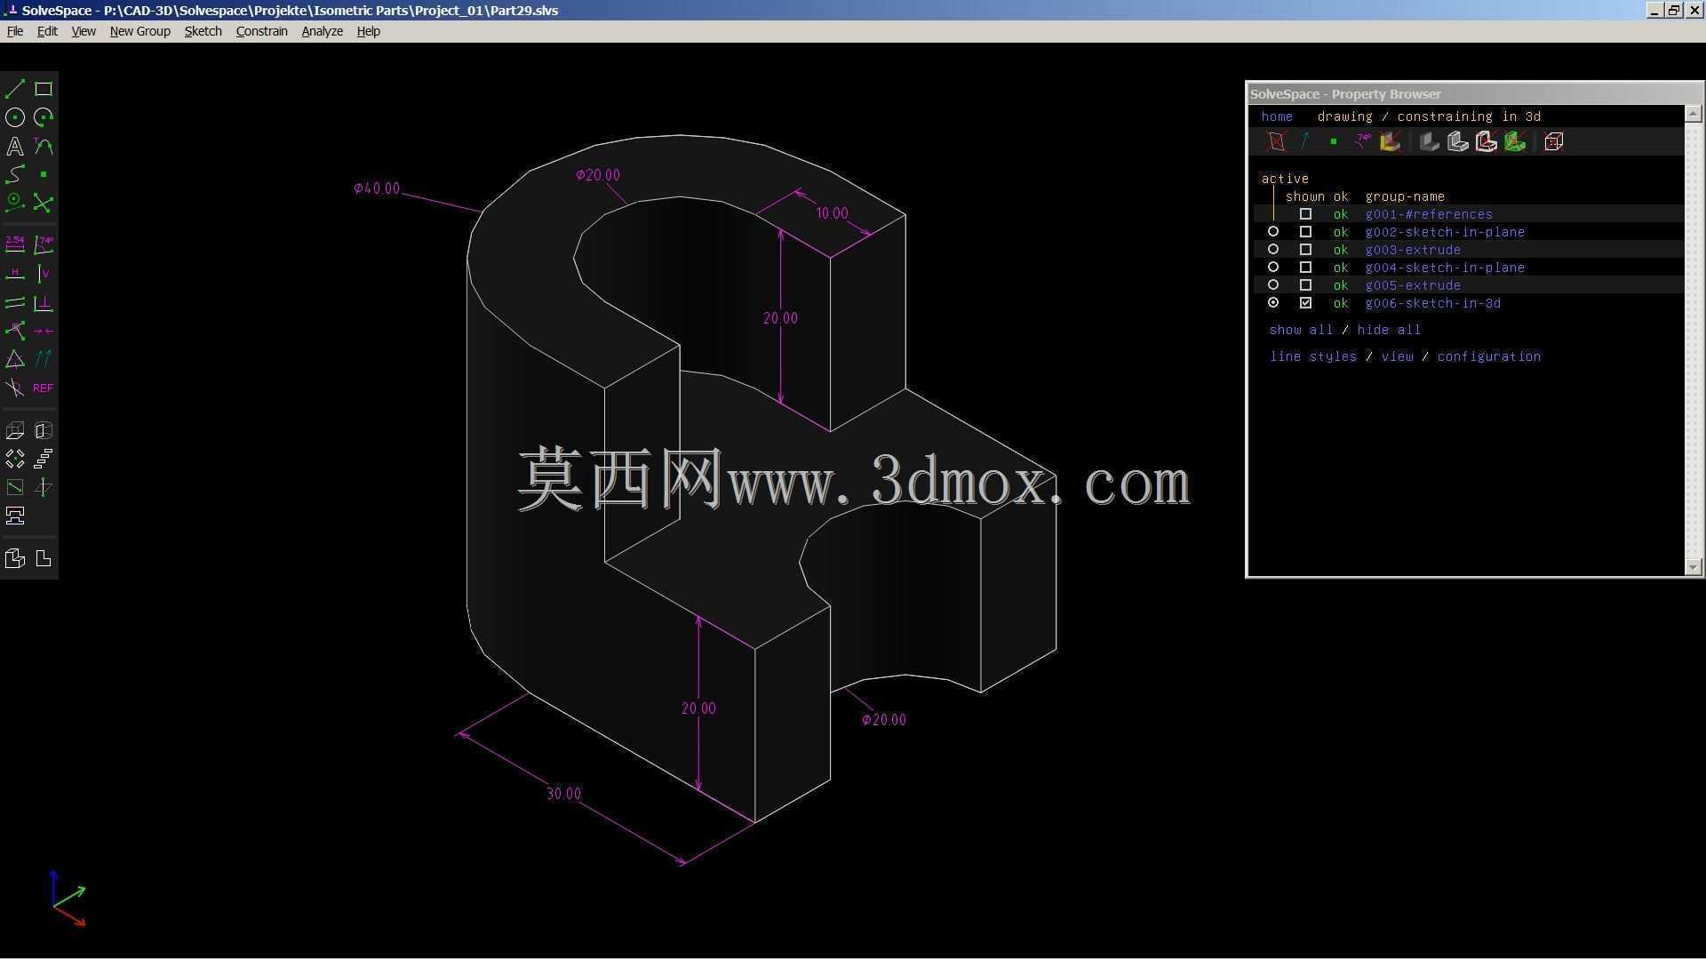Apply the perpendicular constraint tool
Viewport: 1706px width, 960px height.
(44, 303)
